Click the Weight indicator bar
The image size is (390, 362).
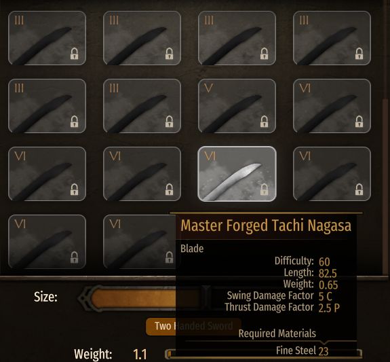(263, 354)
